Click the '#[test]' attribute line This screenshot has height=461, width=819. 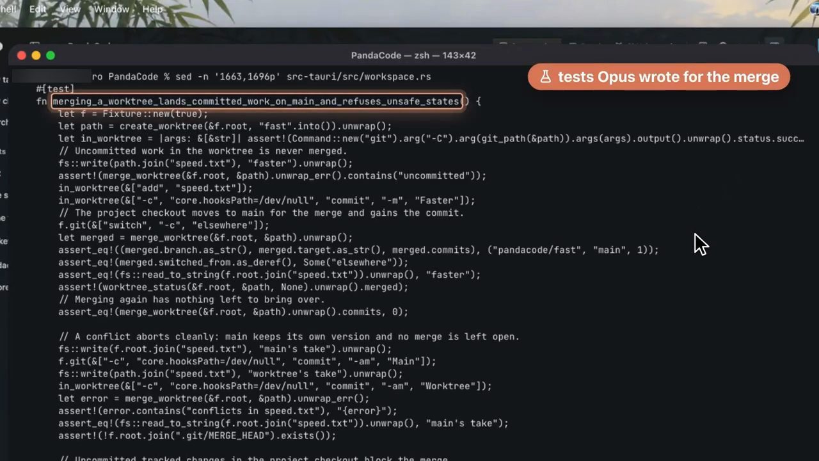(55, 89)
